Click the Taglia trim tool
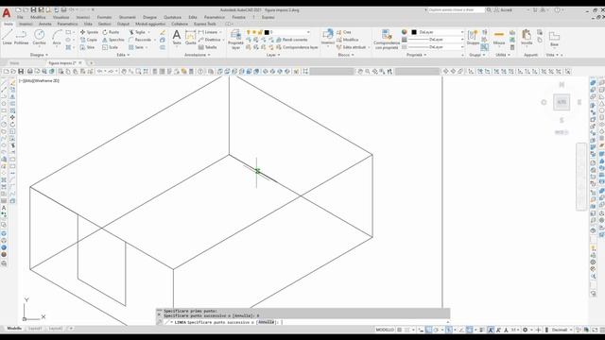The width and height of the screenshot is (605, 340). 137,32
